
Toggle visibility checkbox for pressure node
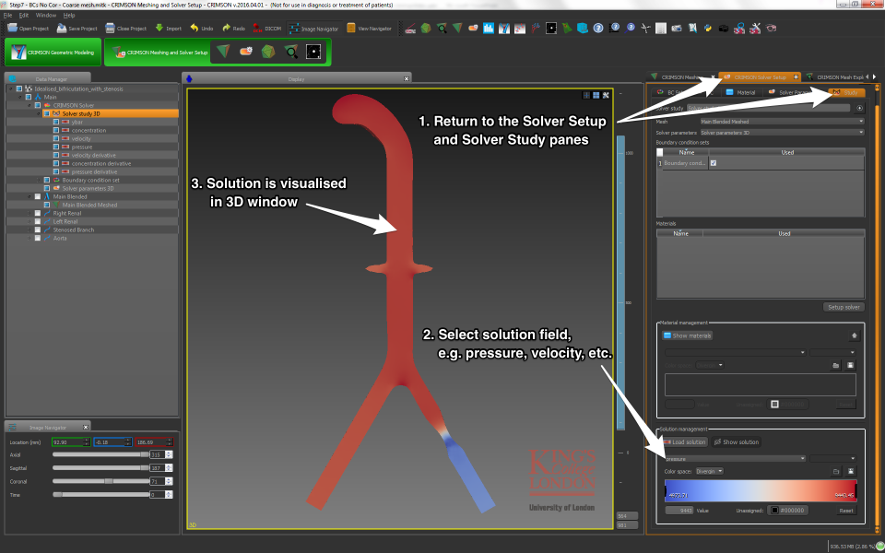[x=56, y=147]
